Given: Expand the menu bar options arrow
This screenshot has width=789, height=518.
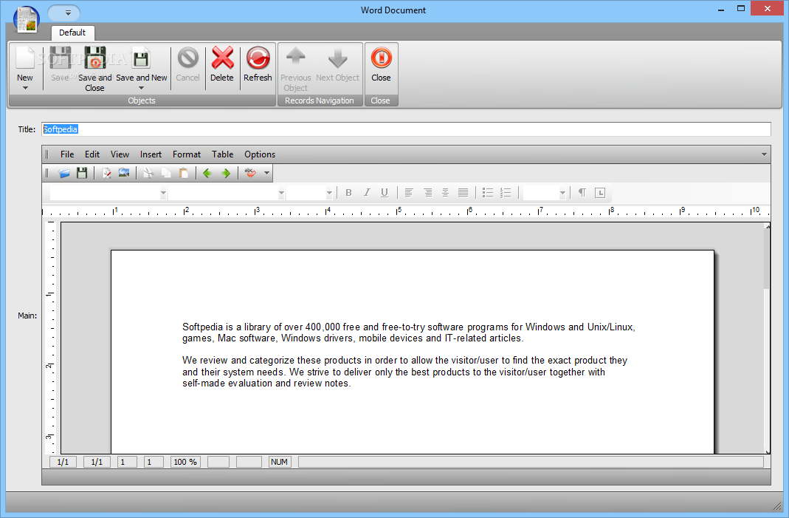Looking at the screenshot, I should 764,154.
